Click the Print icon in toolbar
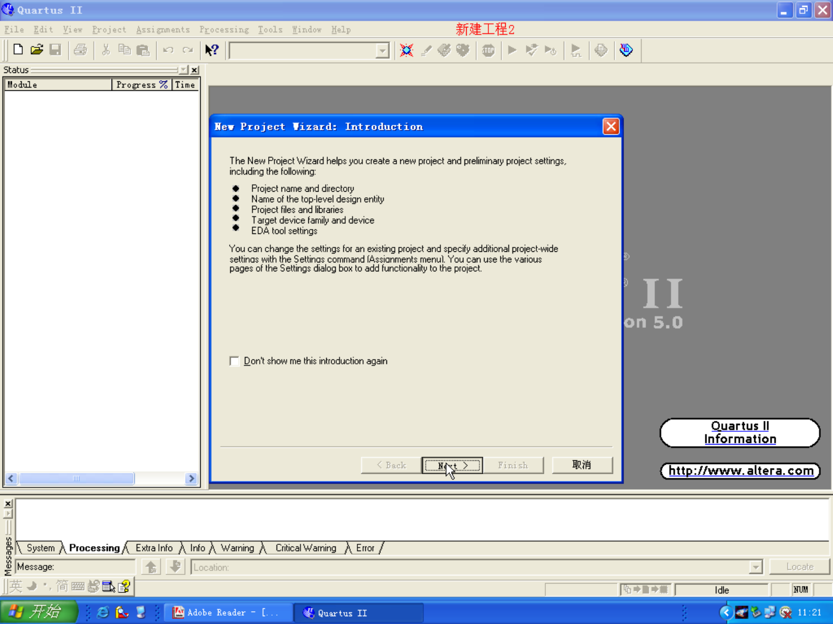This screenshot has height=624, width=833. pos(80,50)
